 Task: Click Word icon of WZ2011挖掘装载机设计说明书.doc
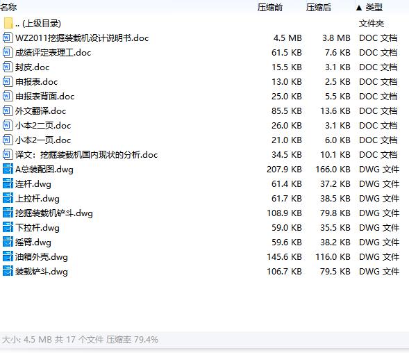(x=8, y=38)
